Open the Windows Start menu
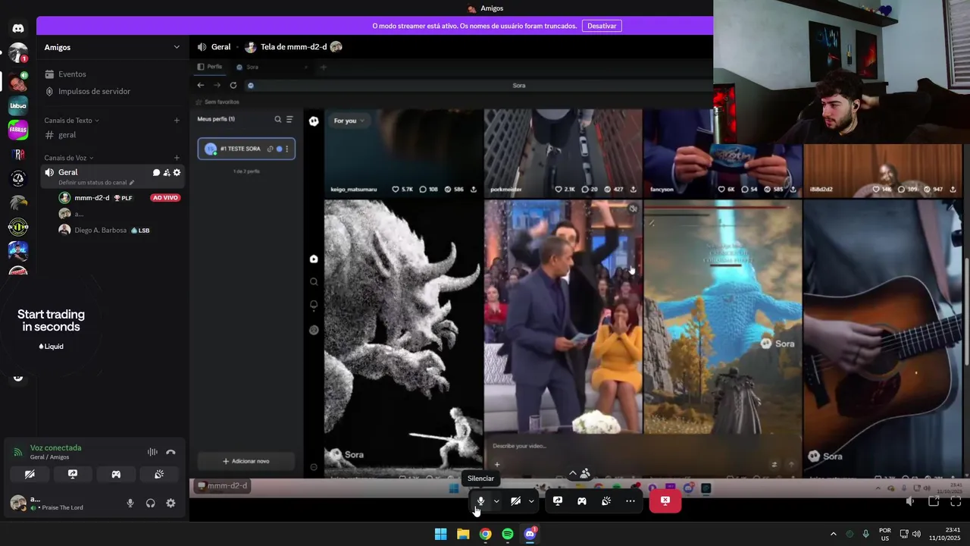This screenshot has height=546, width=970. pyautogui.click(x=440, y=534)
